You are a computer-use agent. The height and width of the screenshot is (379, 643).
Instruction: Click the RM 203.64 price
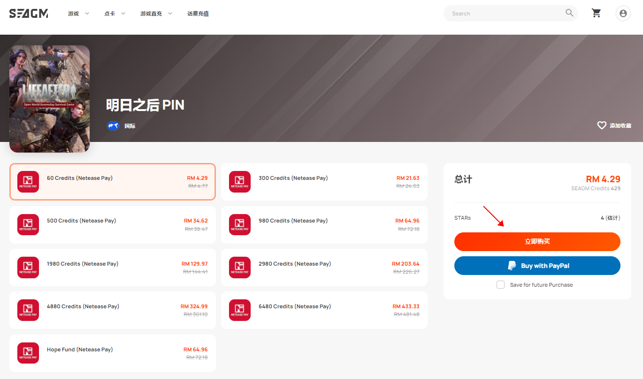point(406,264)
